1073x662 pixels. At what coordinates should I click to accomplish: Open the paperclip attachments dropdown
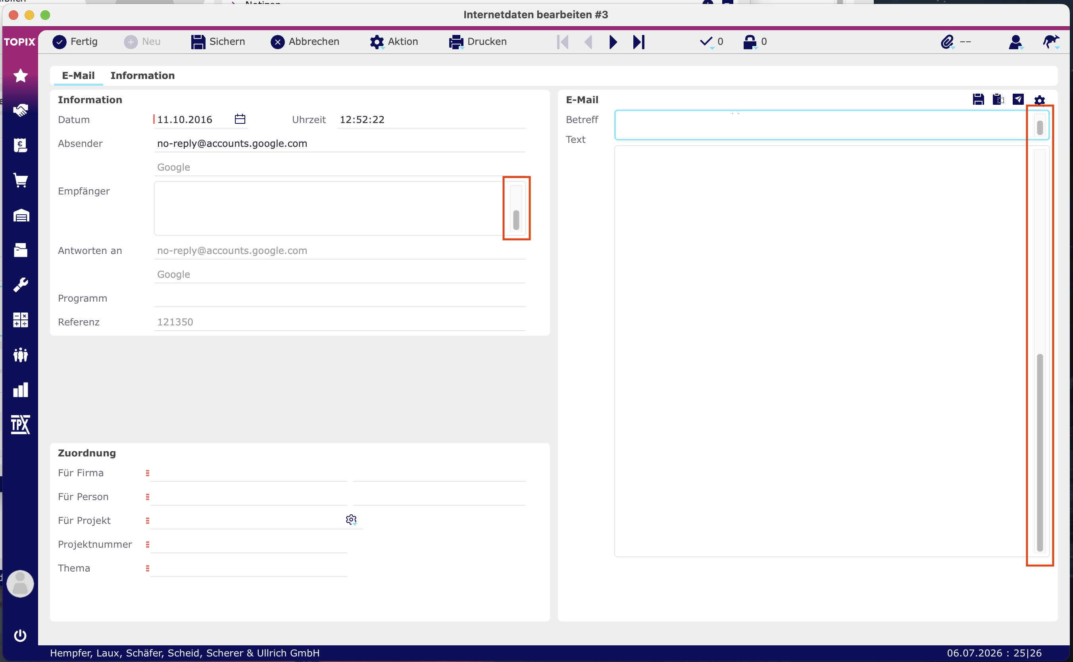pyautogui.click(x=956, y=42)
